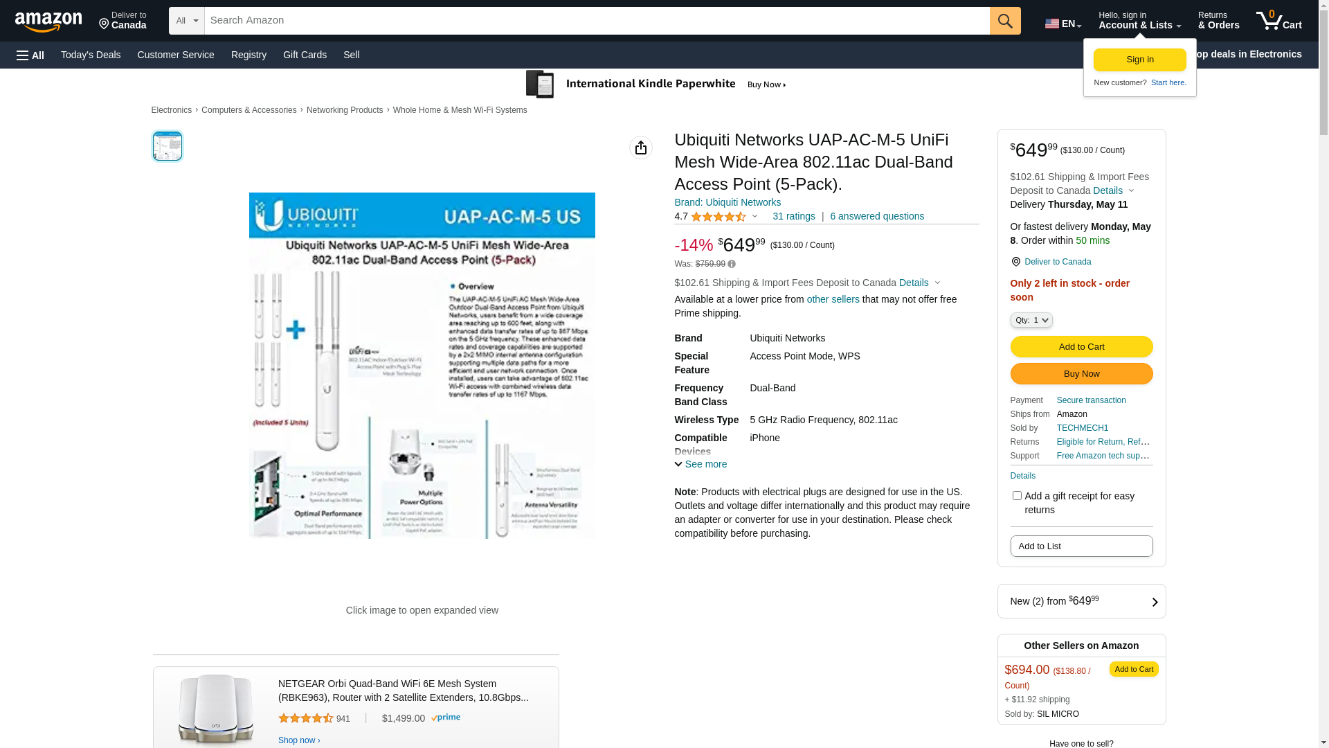Image resolution: width=1329 pixels, height=748 pixels.
Task: Click the search magnifying glass button
Action: [1004, 21]
